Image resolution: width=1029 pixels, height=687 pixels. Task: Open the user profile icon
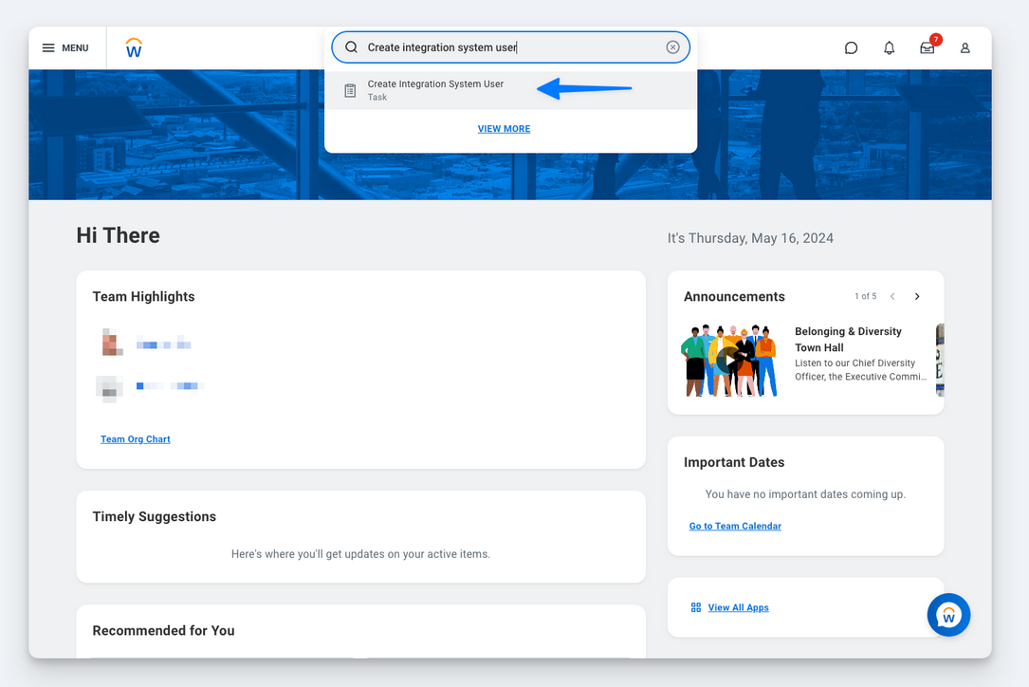coord(965,48)
